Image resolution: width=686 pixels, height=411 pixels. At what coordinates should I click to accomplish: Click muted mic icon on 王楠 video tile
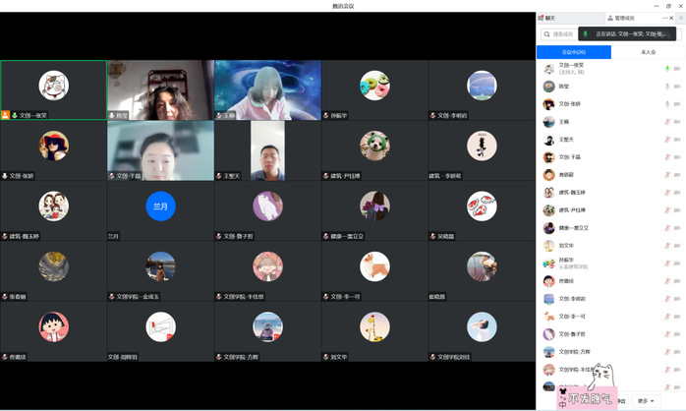[219, 115]
